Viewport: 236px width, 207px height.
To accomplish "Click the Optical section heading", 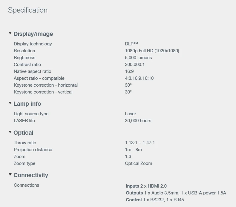I will (23, 133).
